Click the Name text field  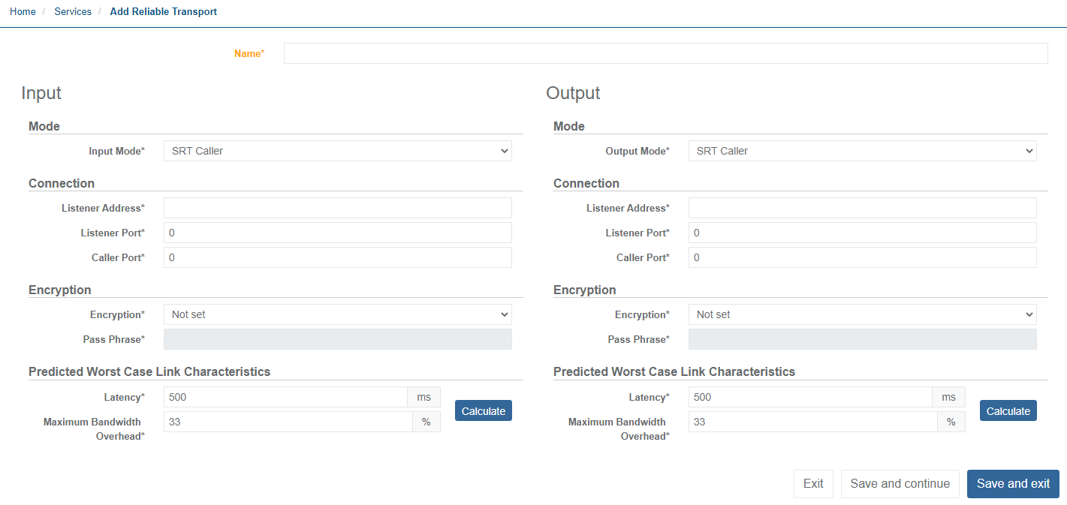click(665, 53)
